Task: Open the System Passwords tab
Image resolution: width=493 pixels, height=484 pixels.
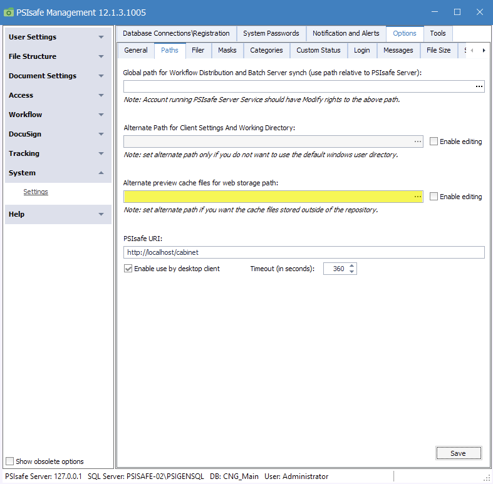Action: click(x=271, y=33)
